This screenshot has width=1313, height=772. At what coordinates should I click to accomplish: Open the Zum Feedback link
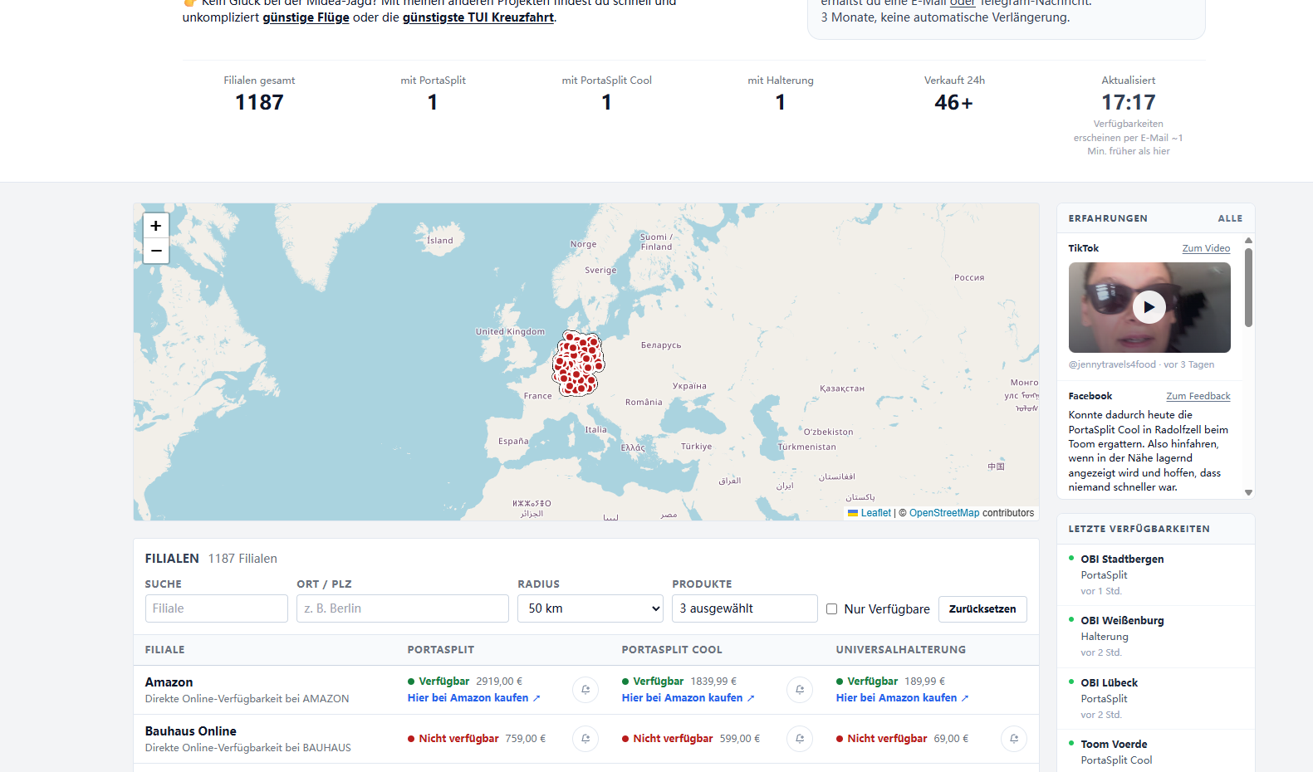pos(1198,396)
